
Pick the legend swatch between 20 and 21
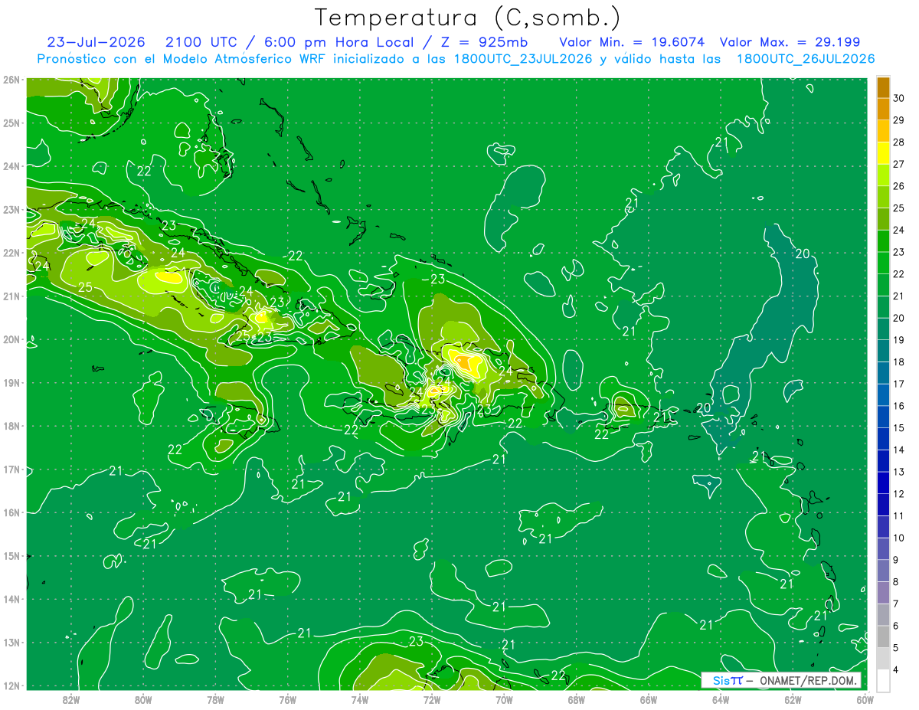coord(883,306)
